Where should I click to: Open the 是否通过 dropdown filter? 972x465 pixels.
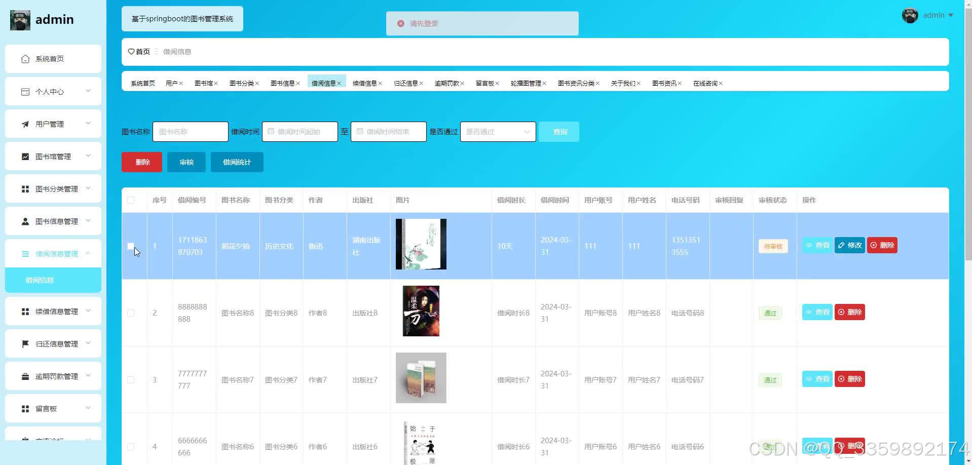click(498, 132)
